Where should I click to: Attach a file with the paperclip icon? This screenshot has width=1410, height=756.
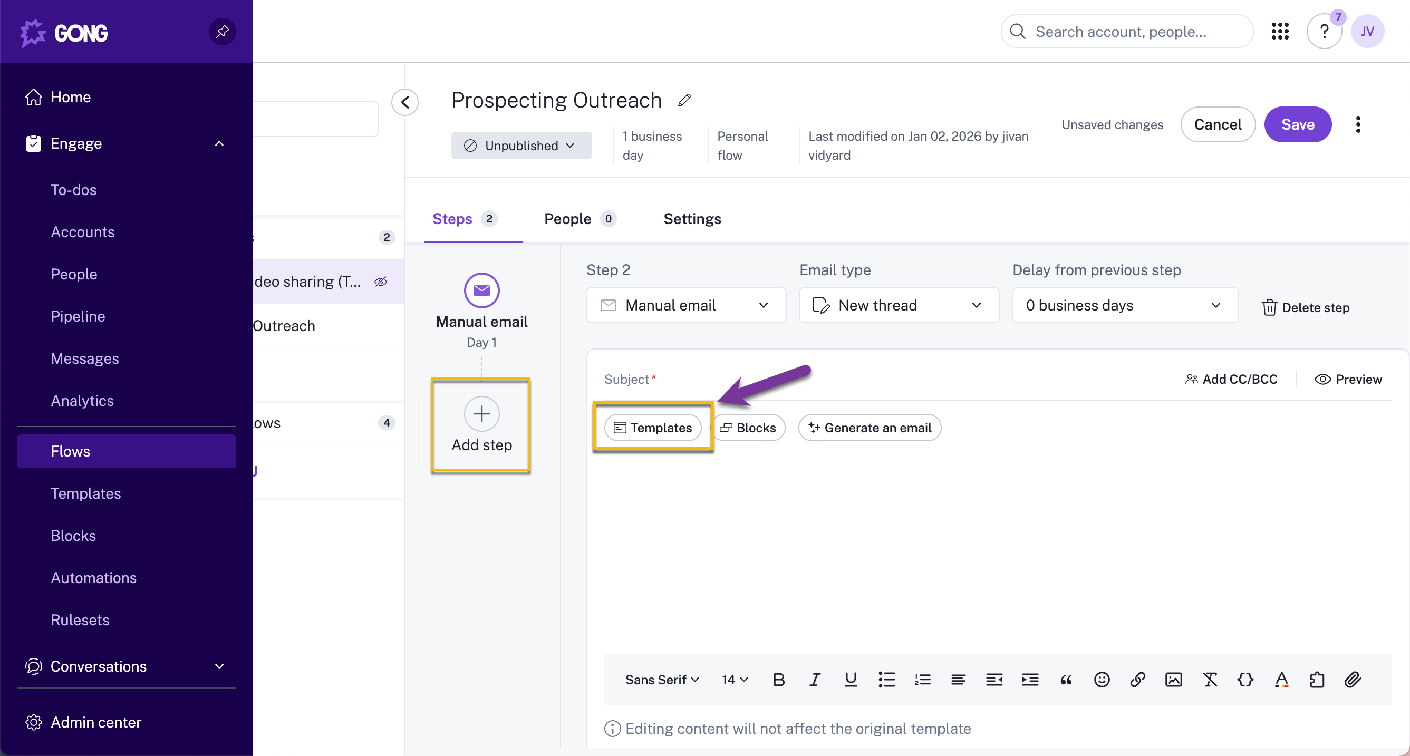pyautogui.click(x=1353, y=680)
